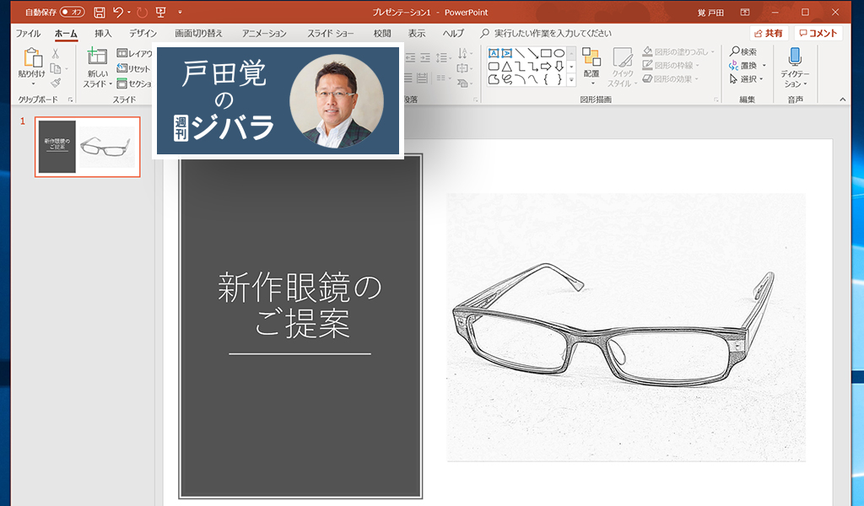Screen dimensions: 864x506
Task: Open the Quick Access Toolbar customization menu
Action: click(180, 13)
